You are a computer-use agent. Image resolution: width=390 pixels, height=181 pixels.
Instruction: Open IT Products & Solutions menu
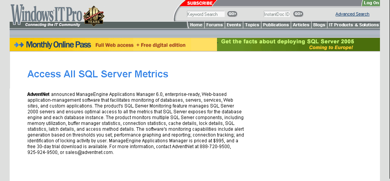click(x=354, y=25)
